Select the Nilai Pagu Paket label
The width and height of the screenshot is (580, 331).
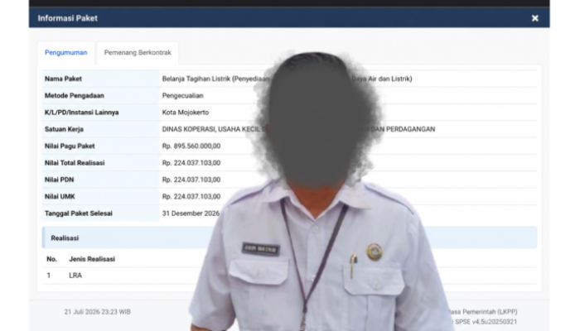[70, 146]
